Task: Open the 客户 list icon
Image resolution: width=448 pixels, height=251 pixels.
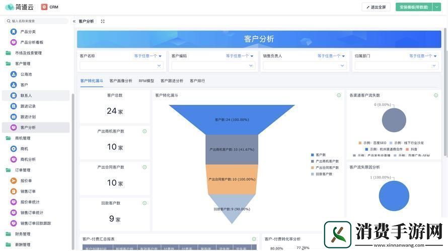Action: (x=14, y=85)
